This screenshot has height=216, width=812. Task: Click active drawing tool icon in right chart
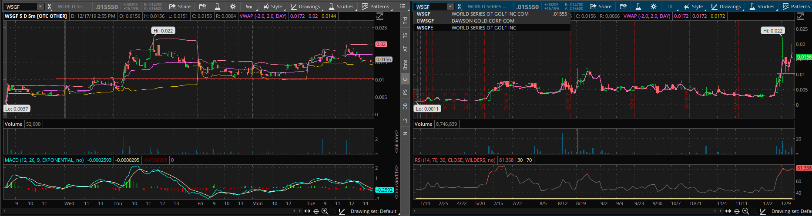(x=762, y=211)
